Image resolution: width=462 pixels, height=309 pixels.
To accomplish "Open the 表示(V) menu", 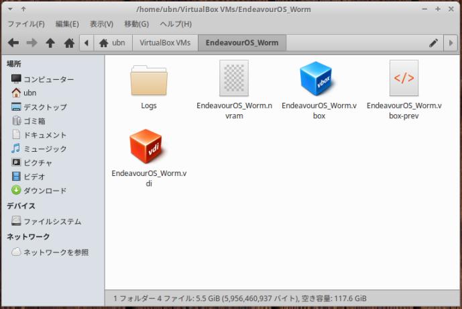I will pos(101,24).
